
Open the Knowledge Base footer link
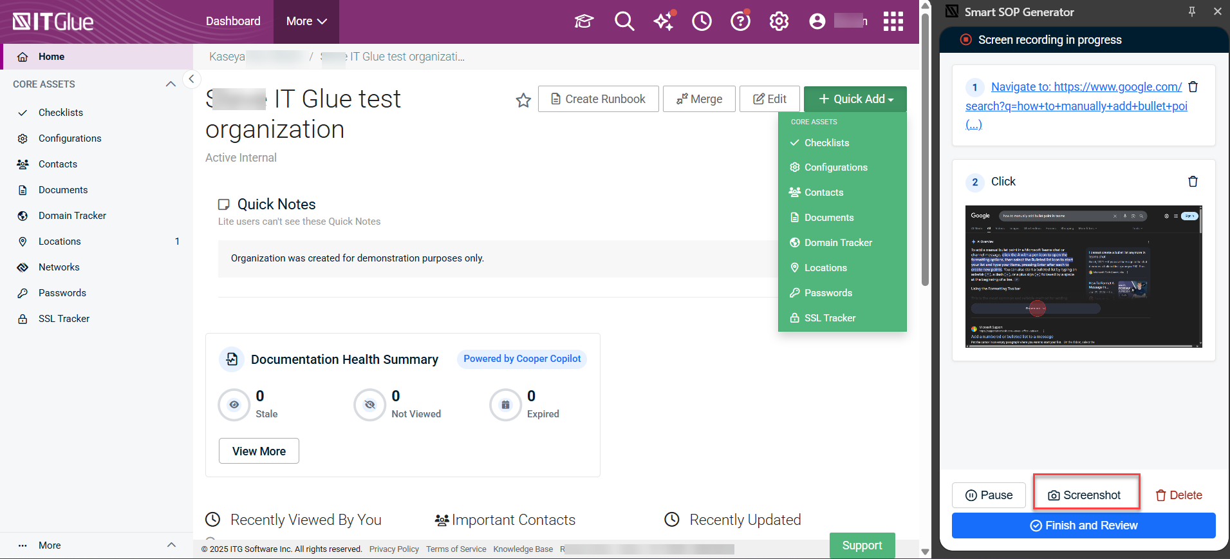[523, 549]
